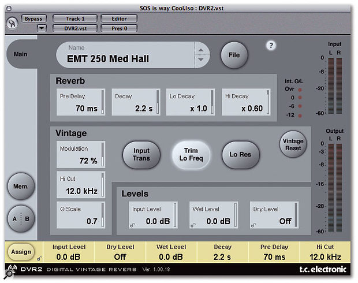Click the '2.2 s' Decay value in Reverb

[144, 109]
